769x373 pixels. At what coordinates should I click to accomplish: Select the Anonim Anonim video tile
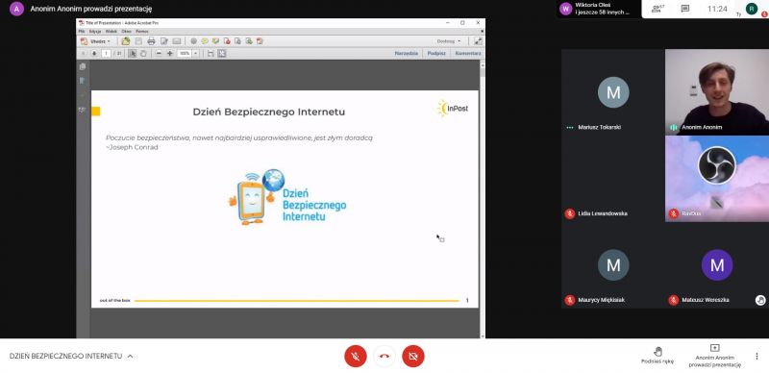pos(716,91)
